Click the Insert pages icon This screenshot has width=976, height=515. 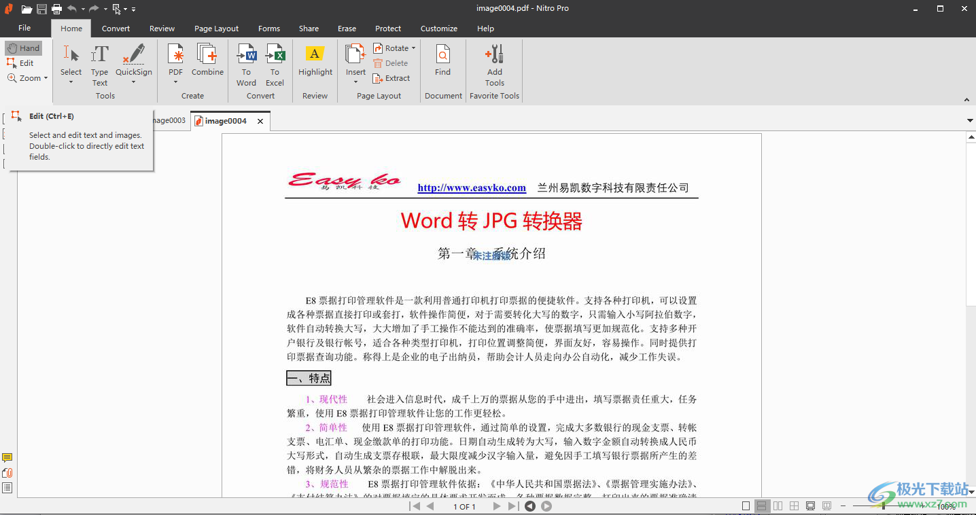(355, 54)
